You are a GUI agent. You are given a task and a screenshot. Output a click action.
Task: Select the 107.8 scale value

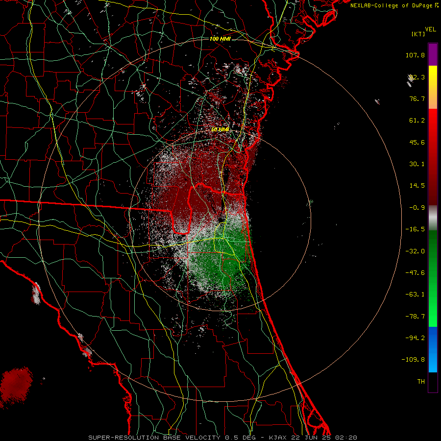point(415,55)
